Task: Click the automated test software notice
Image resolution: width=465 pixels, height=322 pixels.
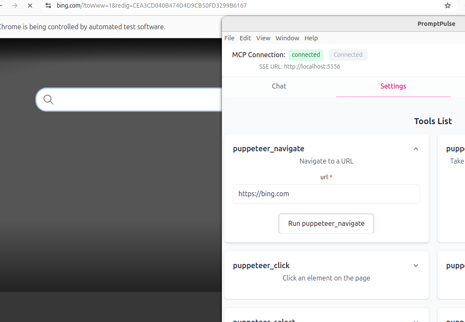Action: pos(83,27)
